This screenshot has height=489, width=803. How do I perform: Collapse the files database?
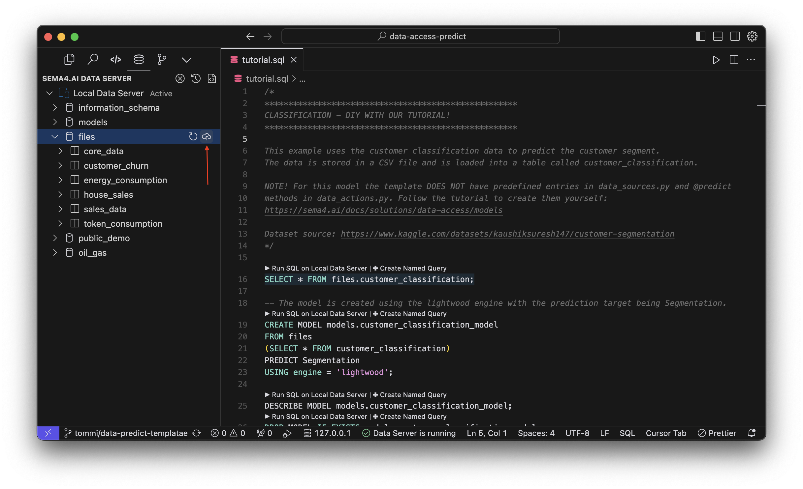(55, 137)
